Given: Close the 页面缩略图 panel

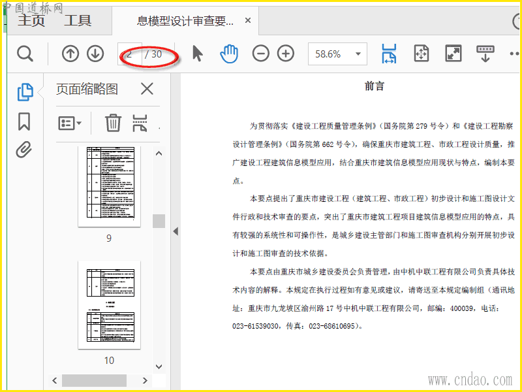Looking at the screenshot, I should pyautogui.click(x=147, y=89).
